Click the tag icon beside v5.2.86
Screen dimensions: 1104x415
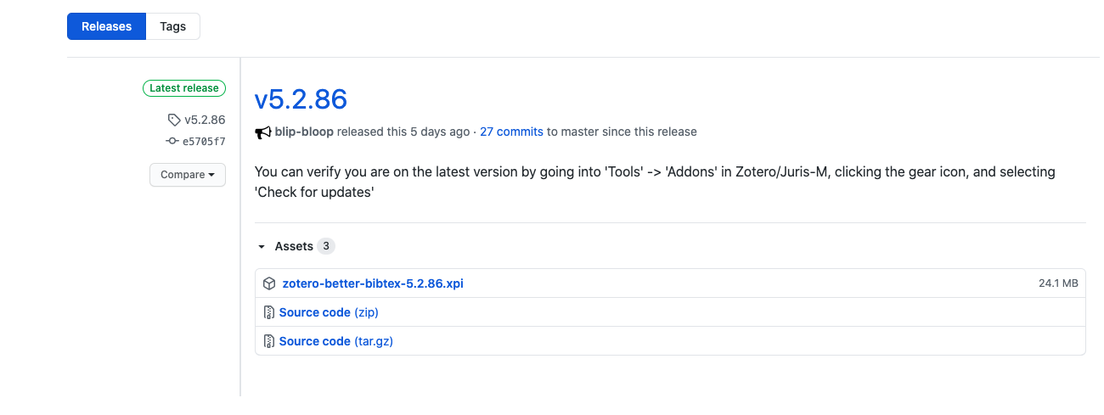[x=174, y=120]
